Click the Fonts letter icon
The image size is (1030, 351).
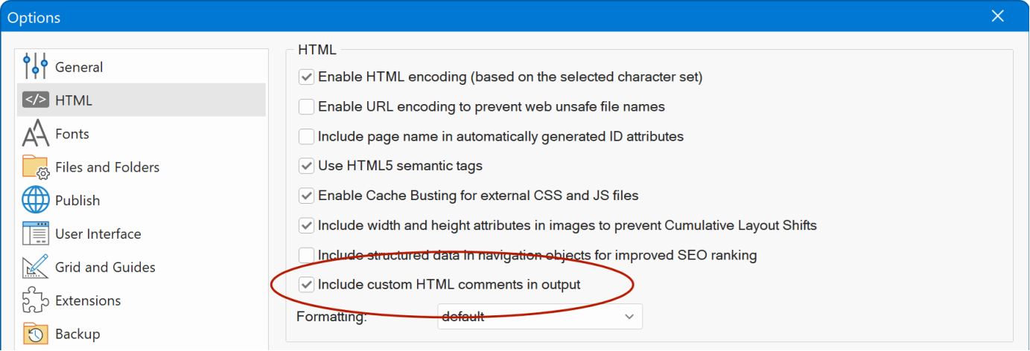35,134
